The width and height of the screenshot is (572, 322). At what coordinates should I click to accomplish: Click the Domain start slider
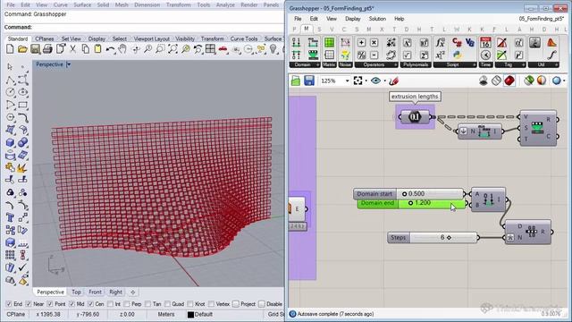point(408,194)
